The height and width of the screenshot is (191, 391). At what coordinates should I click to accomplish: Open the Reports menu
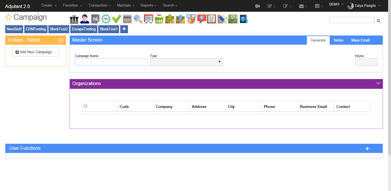pos(148,5)
